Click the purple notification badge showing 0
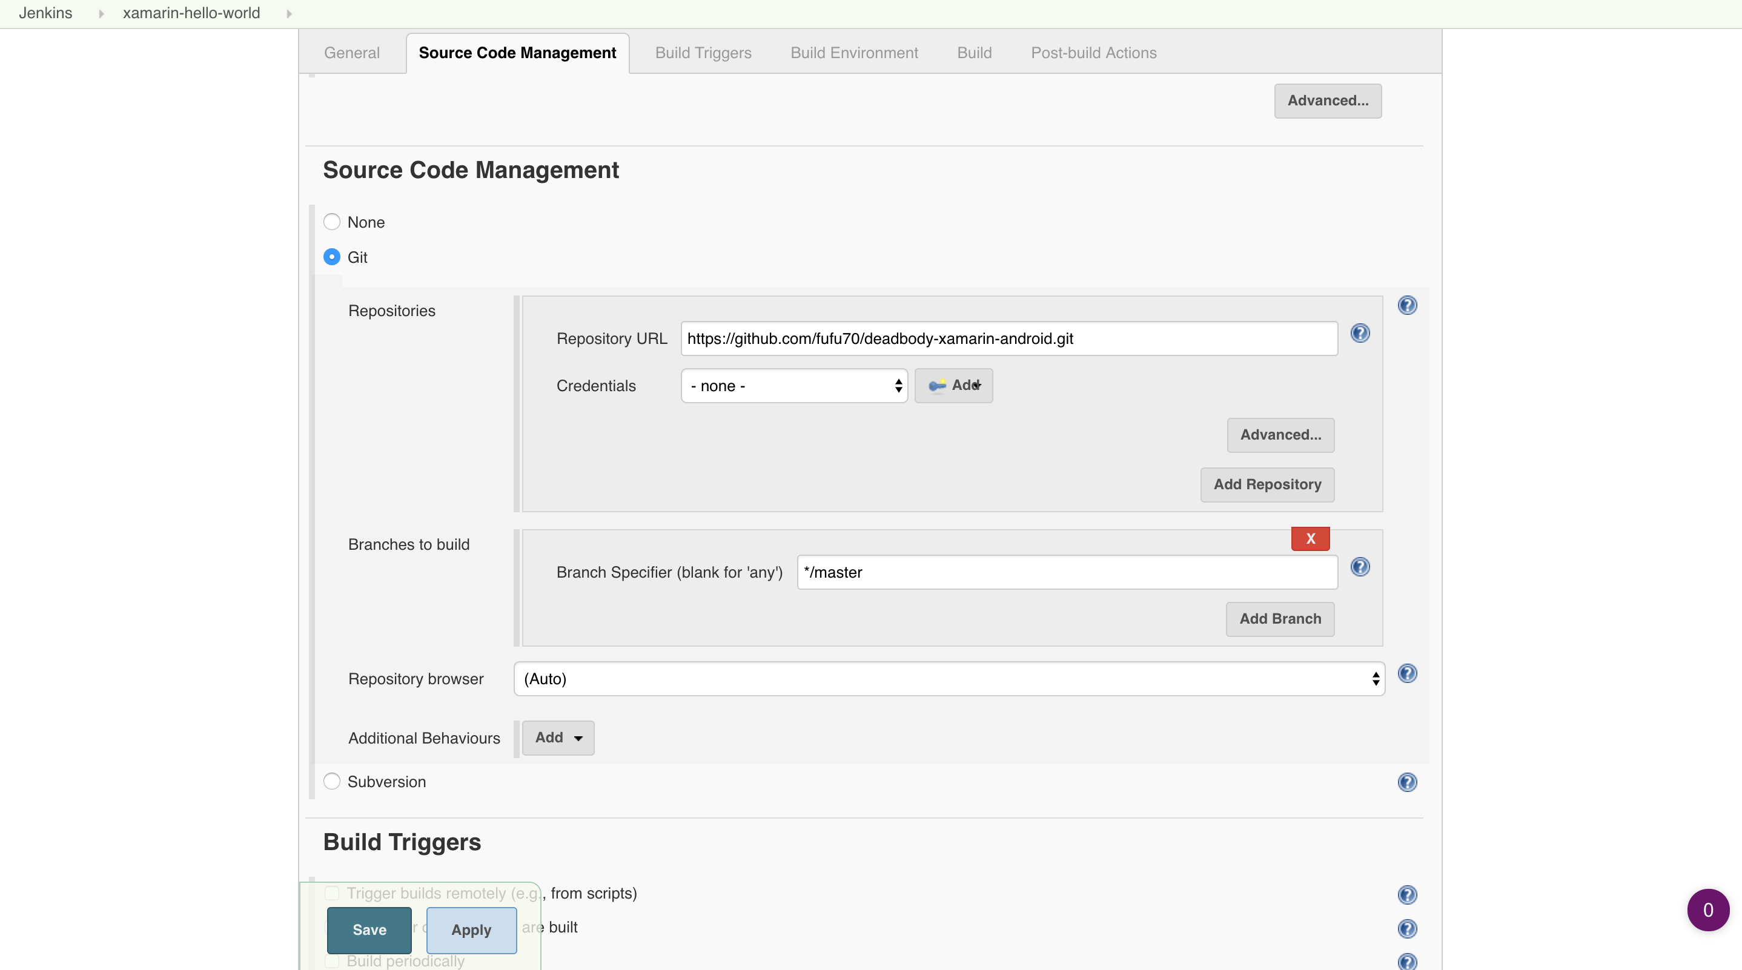This screenshot has width=1742, height=970. (1708, 910)
